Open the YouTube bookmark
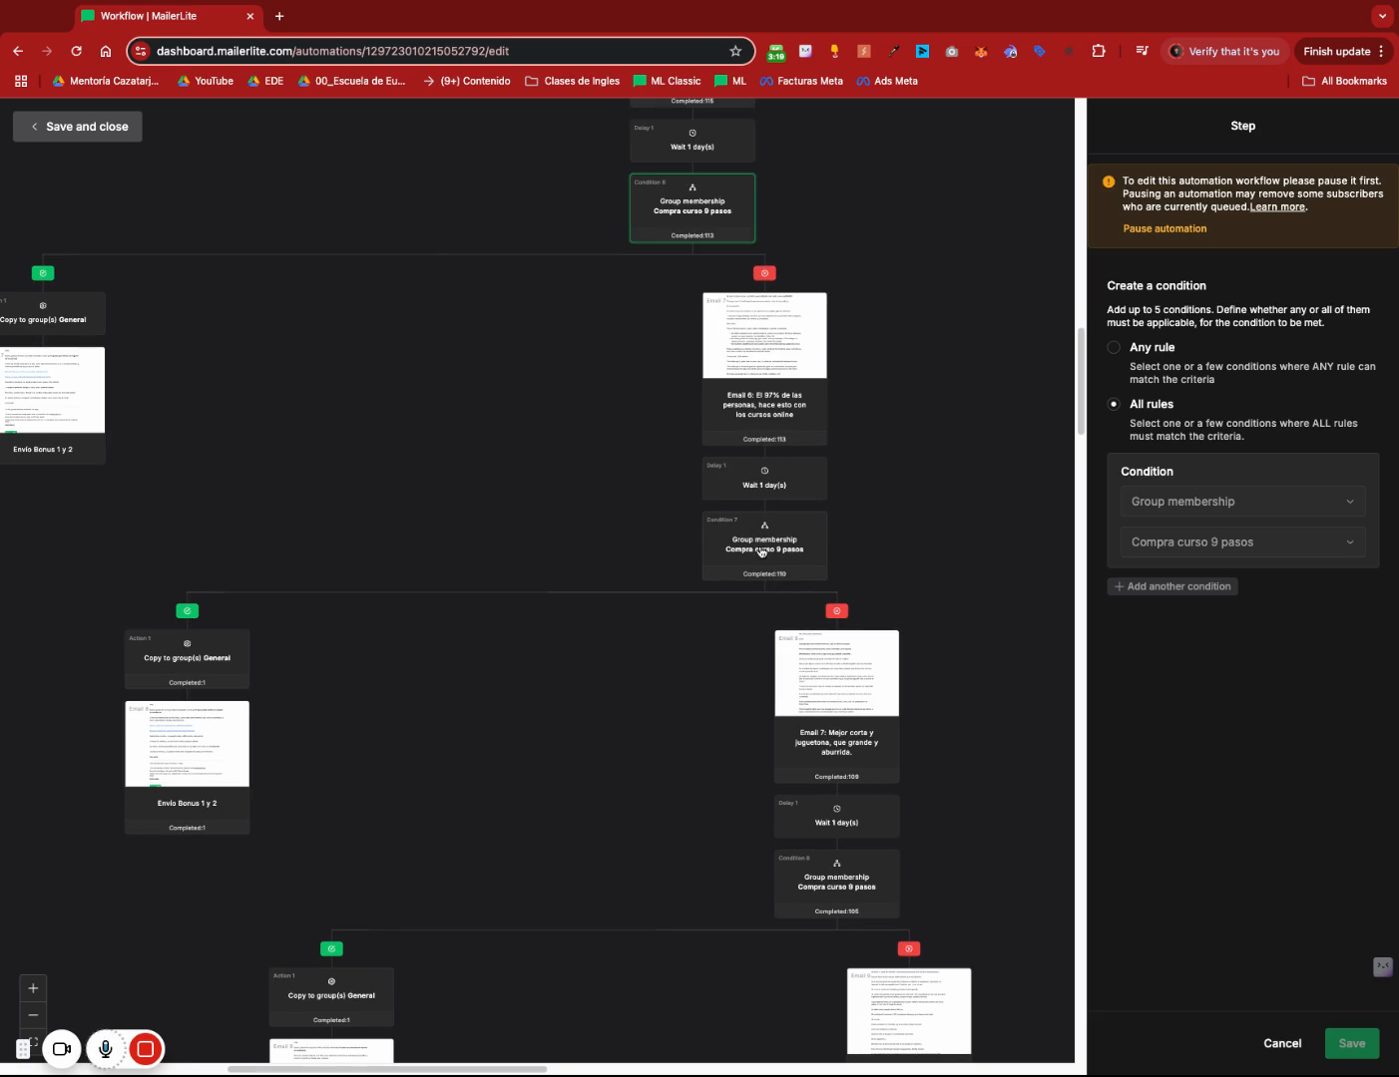Image resolution: width=1399 pixels, height=1077 pixels. pos(206,81)
